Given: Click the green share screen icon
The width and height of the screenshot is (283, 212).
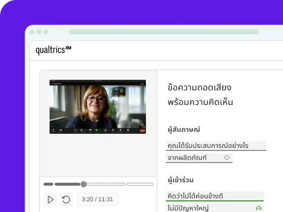Looking at the screenshot, I should (x=97, y=130).
